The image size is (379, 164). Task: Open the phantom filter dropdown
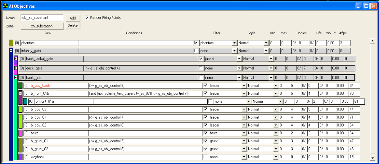coord(234,43)
